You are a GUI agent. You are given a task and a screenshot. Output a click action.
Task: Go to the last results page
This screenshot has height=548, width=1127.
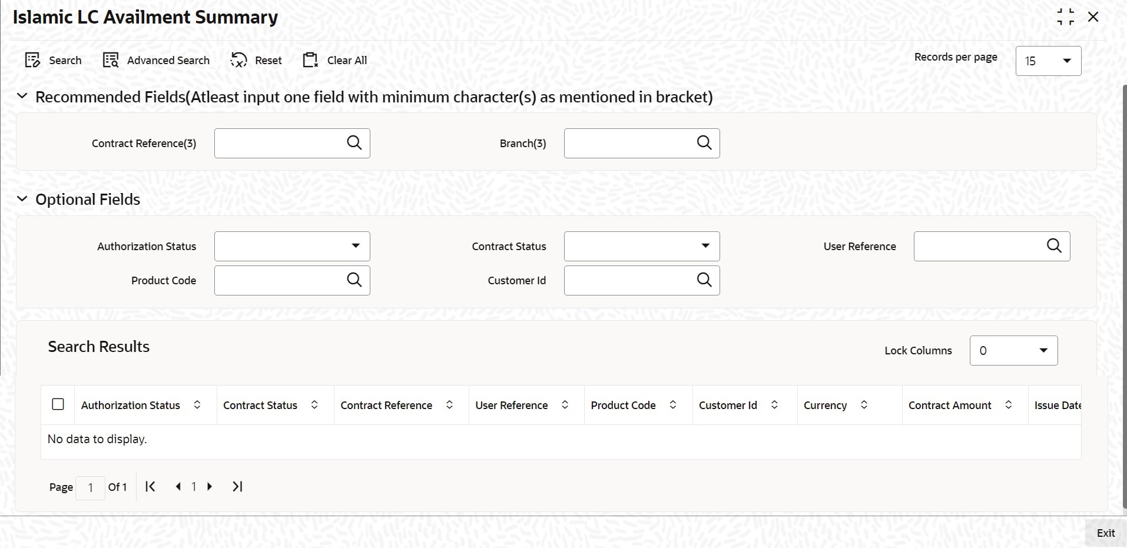(237, 487)
